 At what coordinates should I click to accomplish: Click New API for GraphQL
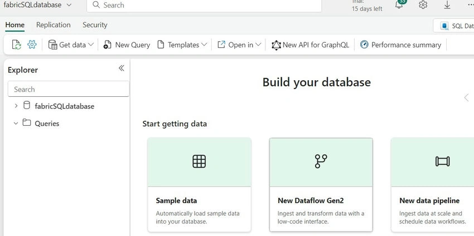coord(310,45)
